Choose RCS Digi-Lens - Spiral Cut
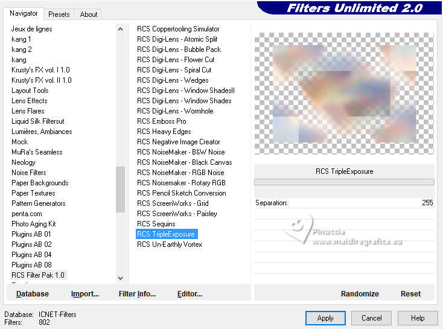This screenshot has height=329, width=443. [174, 70]
